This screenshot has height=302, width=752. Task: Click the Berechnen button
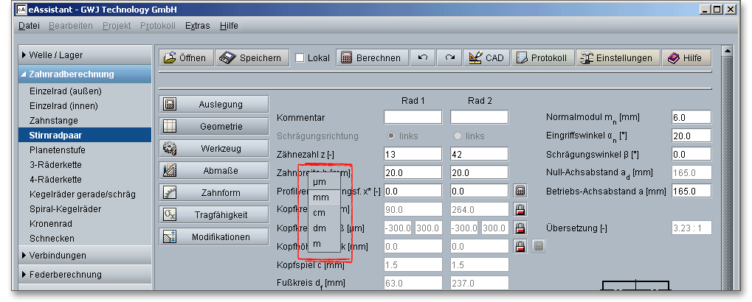pyautogui.click(x=371, y=58)
